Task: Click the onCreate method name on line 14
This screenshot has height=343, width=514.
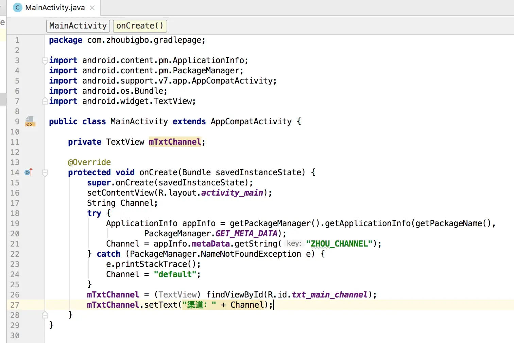Action: [158, 173]
